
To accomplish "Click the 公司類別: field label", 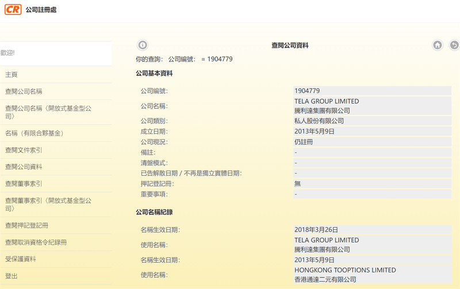I will click(154, 121).
